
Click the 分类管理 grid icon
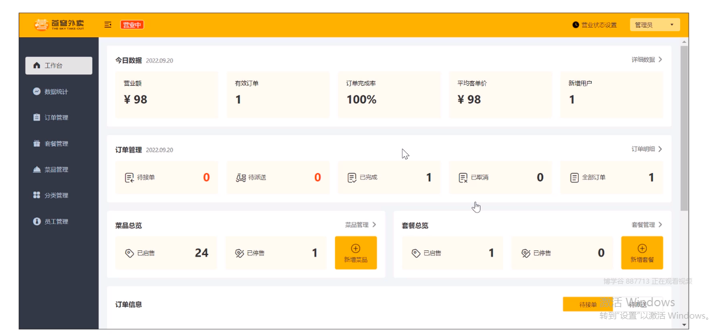(x=37, y=195)
